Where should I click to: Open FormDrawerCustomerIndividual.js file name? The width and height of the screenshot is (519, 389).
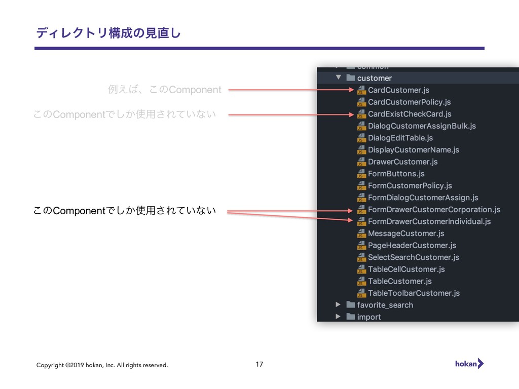point(429,221)
